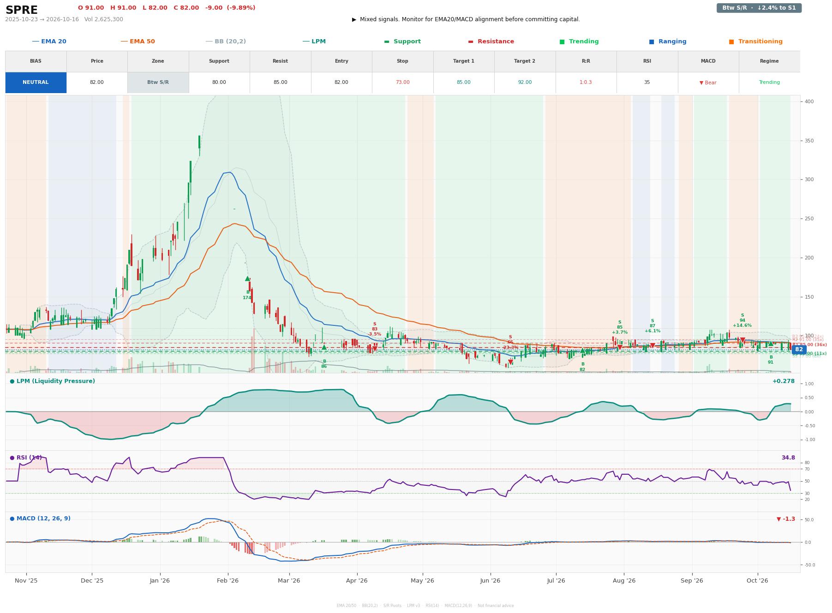
Task: Click the Feb '26 axis label
Action: [227, 581]
